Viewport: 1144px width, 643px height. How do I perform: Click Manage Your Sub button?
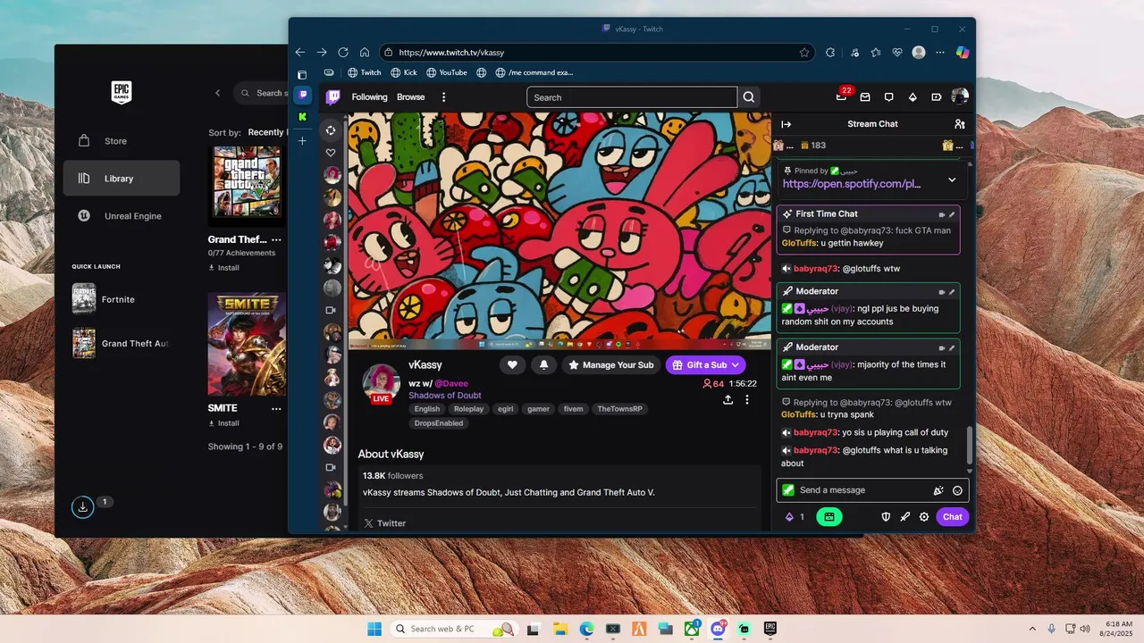[611, 364]
